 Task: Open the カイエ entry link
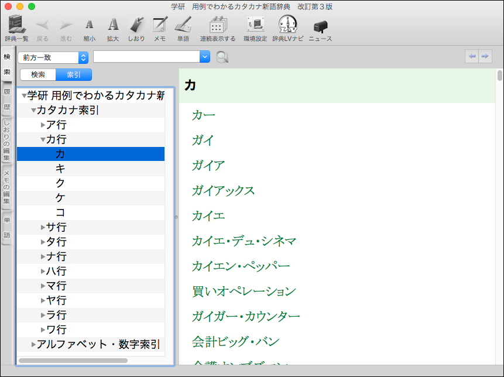(x=208, y=215)
